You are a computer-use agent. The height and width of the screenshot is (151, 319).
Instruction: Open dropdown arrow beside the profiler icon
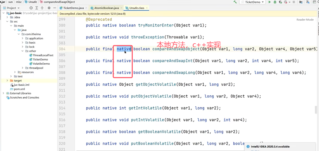(289, 2)
